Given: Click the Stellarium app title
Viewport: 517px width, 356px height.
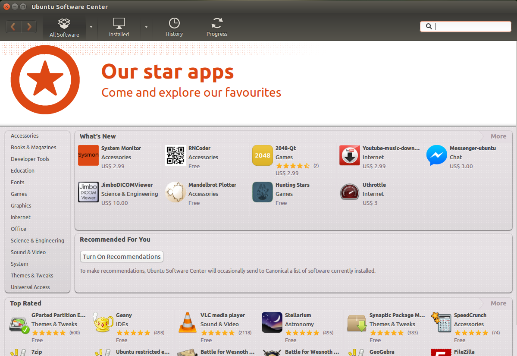Looking at the screenshot, I should pos(298,315).
